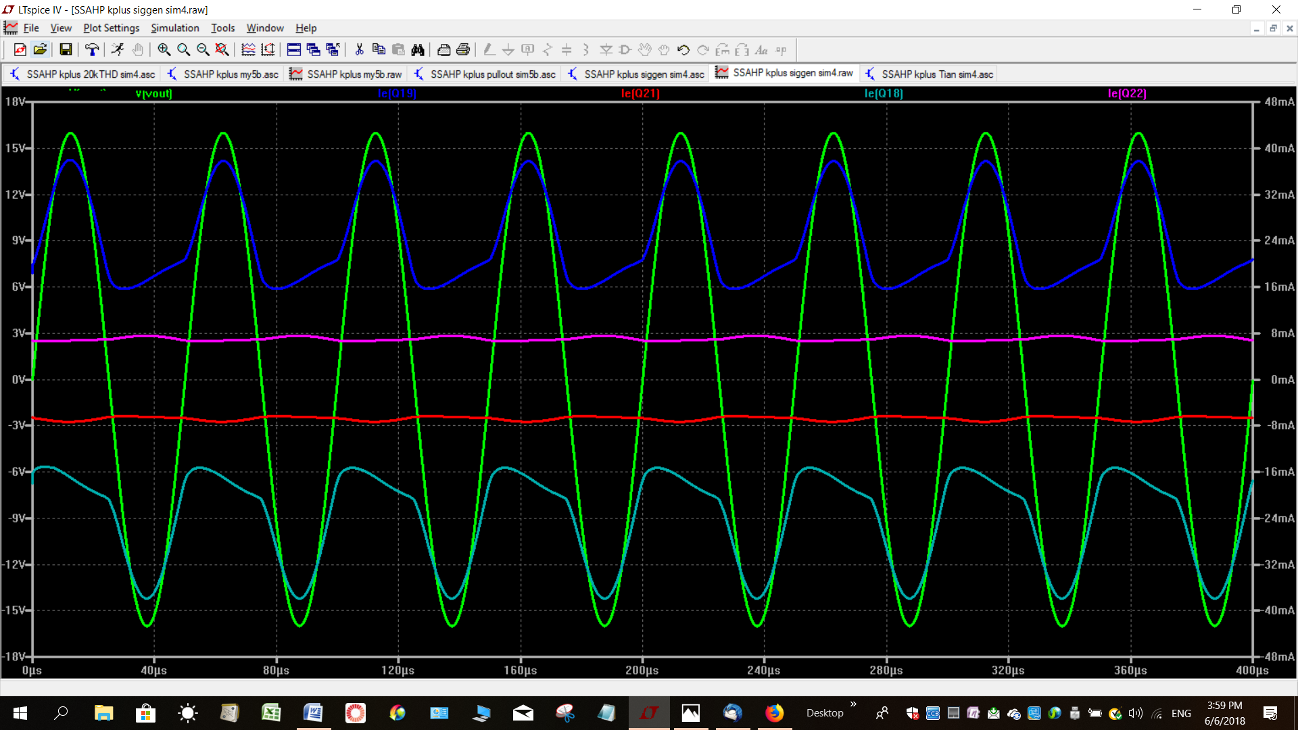Open the Tools menu
The image size is (1298, 730).
click(222, 28)
